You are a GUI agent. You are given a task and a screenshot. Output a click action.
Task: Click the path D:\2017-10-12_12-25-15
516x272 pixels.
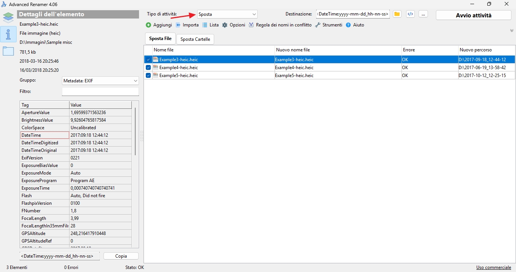coord(482,76)
